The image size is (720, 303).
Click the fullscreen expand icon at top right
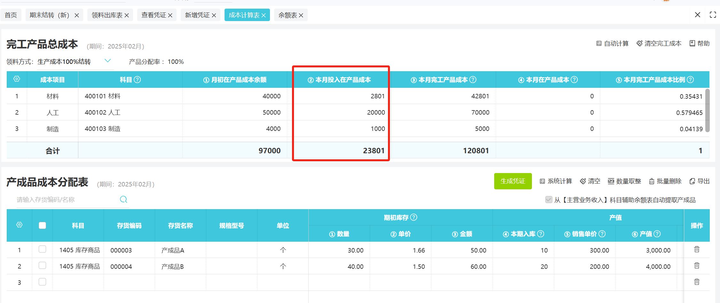713,15
